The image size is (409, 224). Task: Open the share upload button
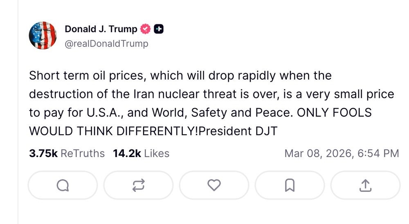365,186
